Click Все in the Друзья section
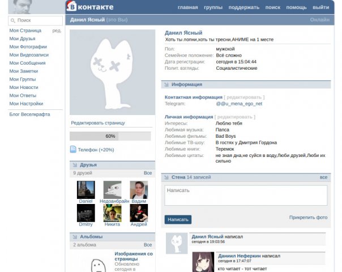The image size is (342, 272). [148, 173]
